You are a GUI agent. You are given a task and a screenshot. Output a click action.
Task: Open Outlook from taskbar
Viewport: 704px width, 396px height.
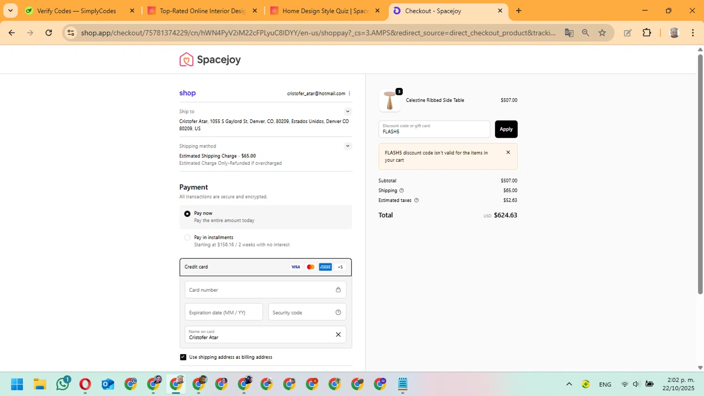click(x=108, y=384)
